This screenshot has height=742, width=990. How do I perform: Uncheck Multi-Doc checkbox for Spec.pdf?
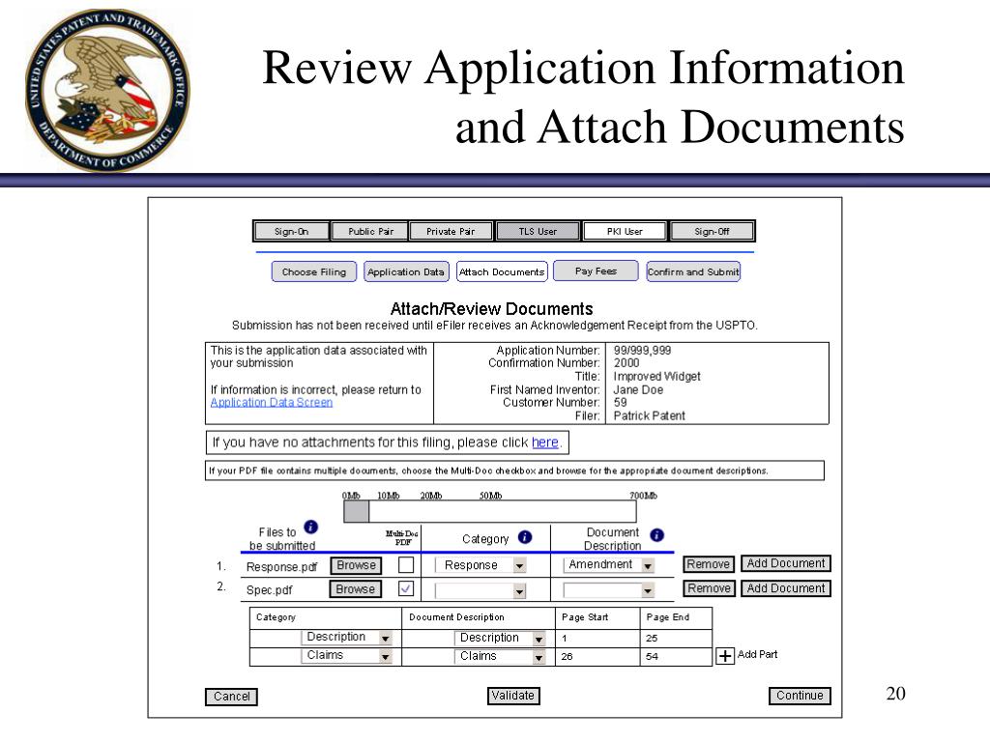point(406,588)
